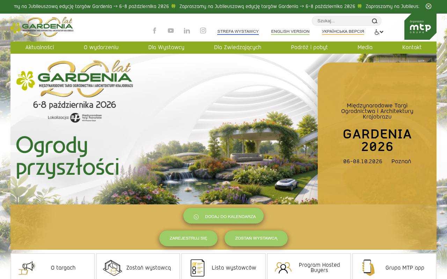This screenshot has width=447, height=279.
Task: Click the green Zostań wystawcą button
Action: [x=256, y=238]
